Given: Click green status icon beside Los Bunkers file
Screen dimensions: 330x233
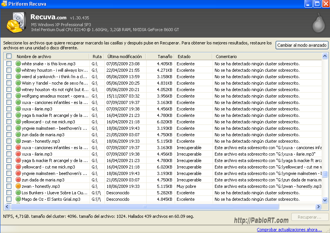Looking at the screenshot, I should (x=18, y=193).
